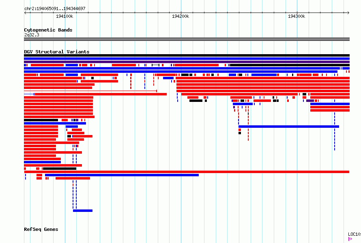
Task: Click the chr2:194065091..194344697 region label
Action: point(55,8)
